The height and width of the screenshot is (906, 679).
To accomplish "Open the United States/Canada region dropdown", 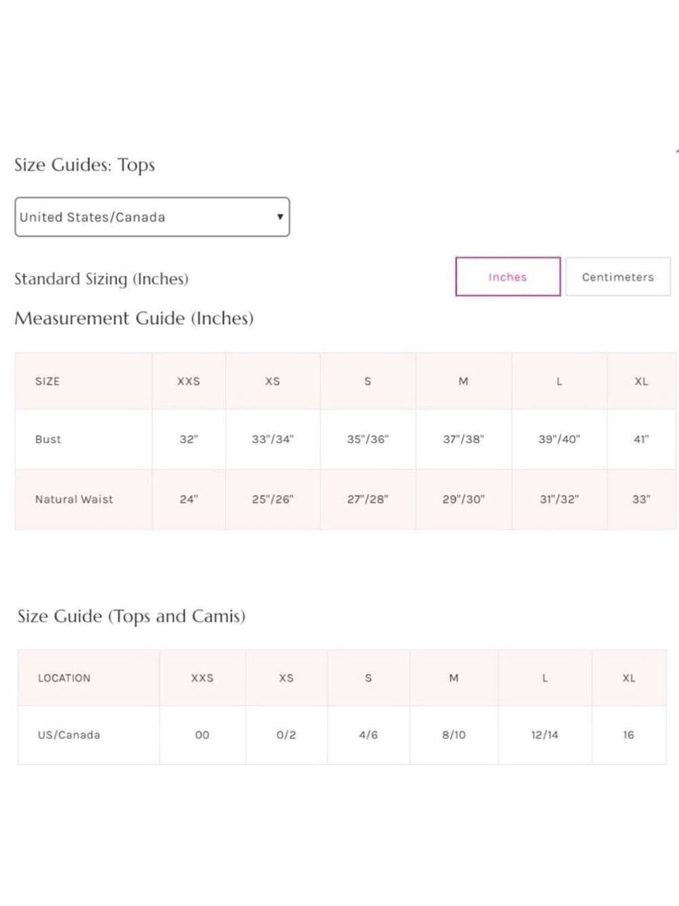I will pyautogui.click(x=152, y=217).
